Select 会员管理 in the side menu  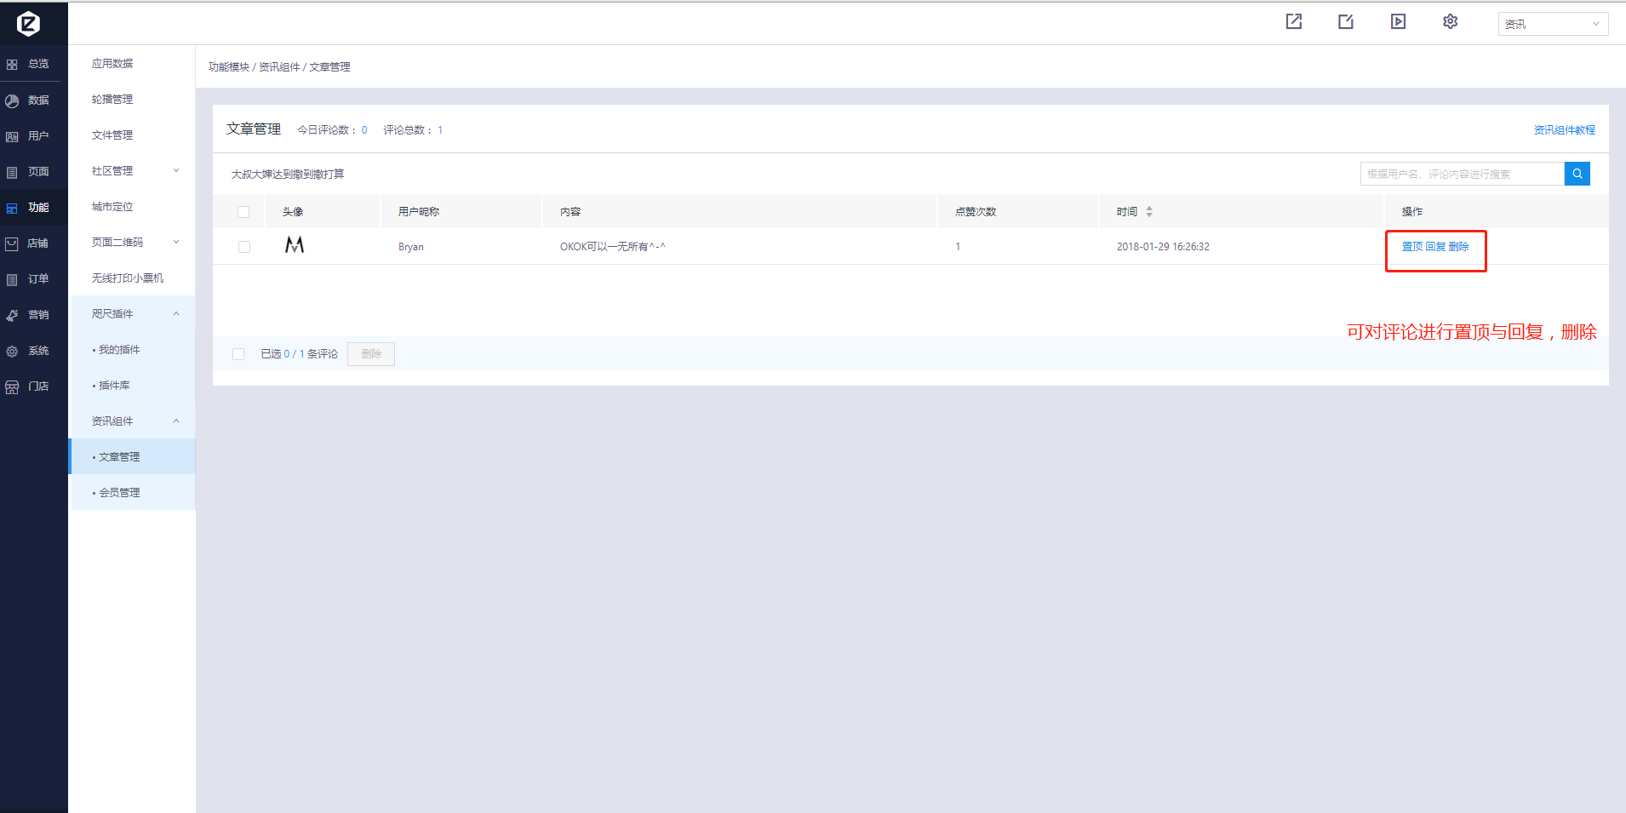click(x=119, y=493)
